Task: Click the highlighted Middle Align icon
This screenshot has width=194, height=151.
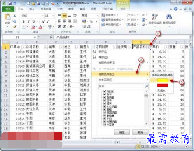Action: [x=64, y=16]
